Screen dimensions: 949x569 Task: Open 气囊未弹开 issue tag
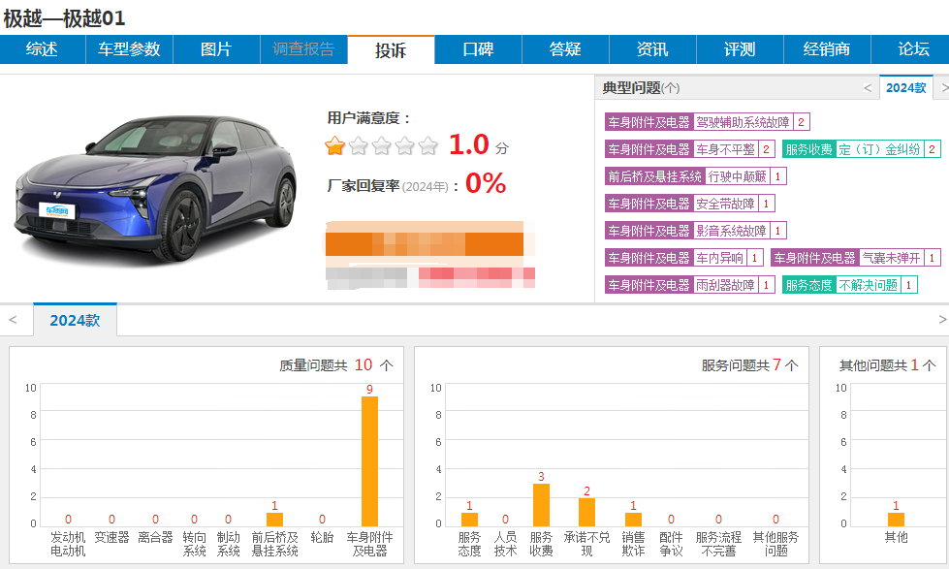(891, 258)
